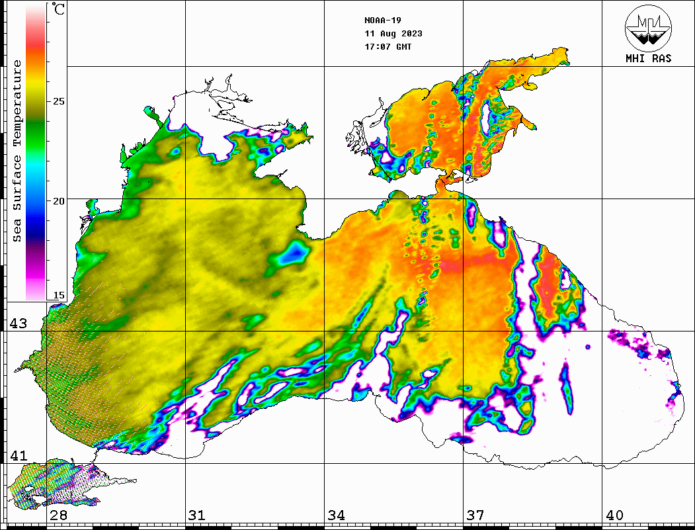The image size is (695, 530).
Task: Select the date text 11 Aug 2023
Action: pos(393,34)
